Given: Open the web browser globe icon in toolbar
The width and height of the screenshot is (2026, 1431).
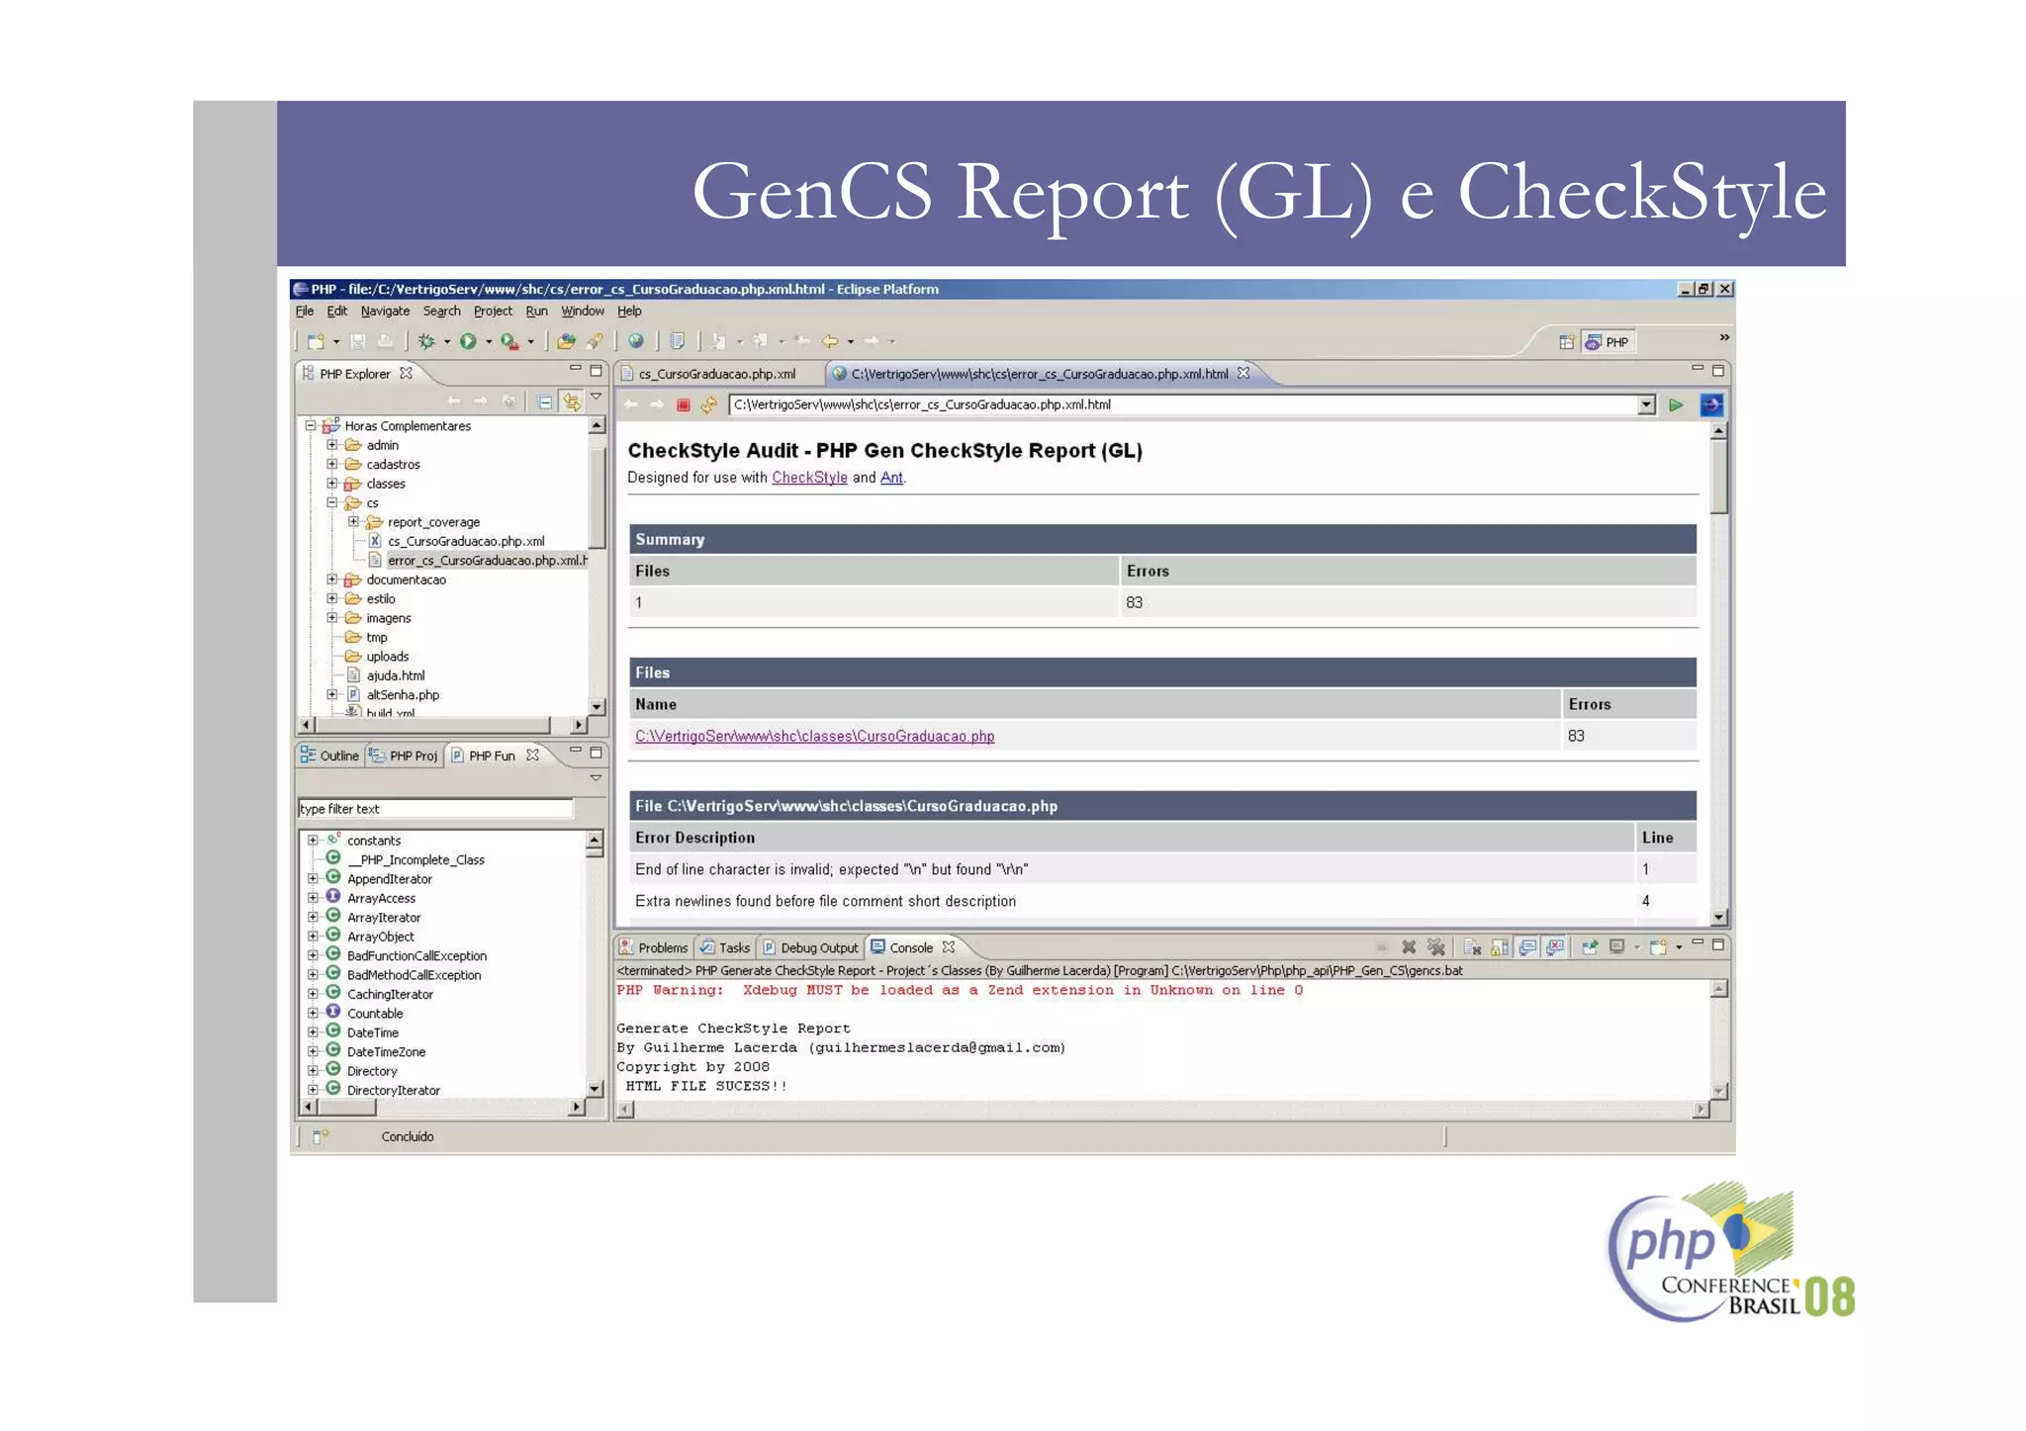Looking at the screenshot, I should point(636,341).
